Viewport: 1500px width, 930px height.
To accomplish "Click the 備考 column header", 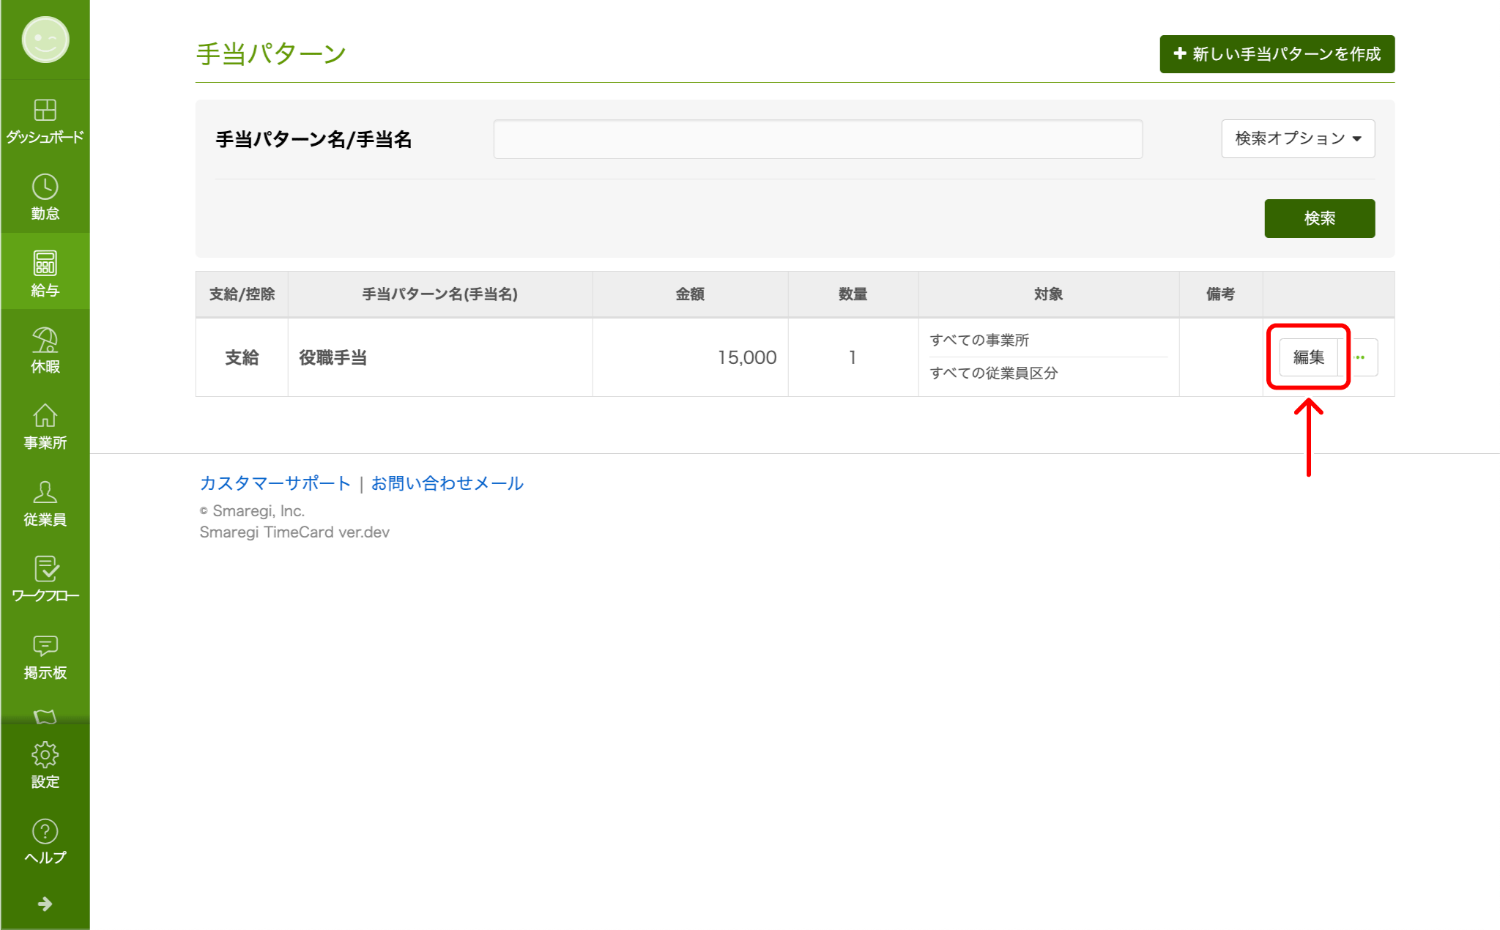I will click(x=1221, y=294).
